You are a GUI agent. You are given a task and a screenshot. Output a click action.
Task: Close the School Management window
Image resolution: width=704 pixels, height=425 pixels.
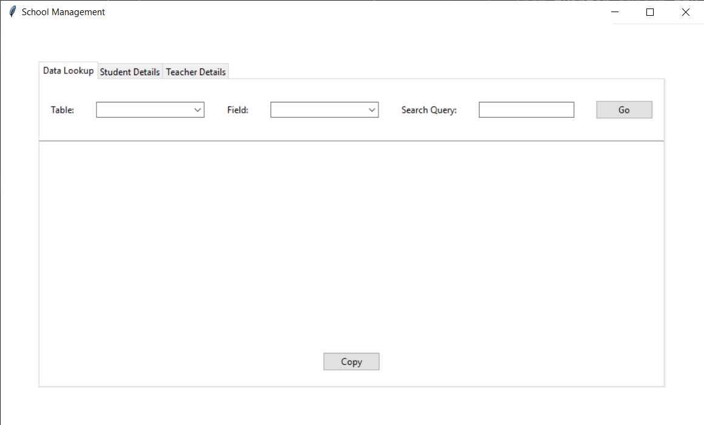tap(686, 12)
